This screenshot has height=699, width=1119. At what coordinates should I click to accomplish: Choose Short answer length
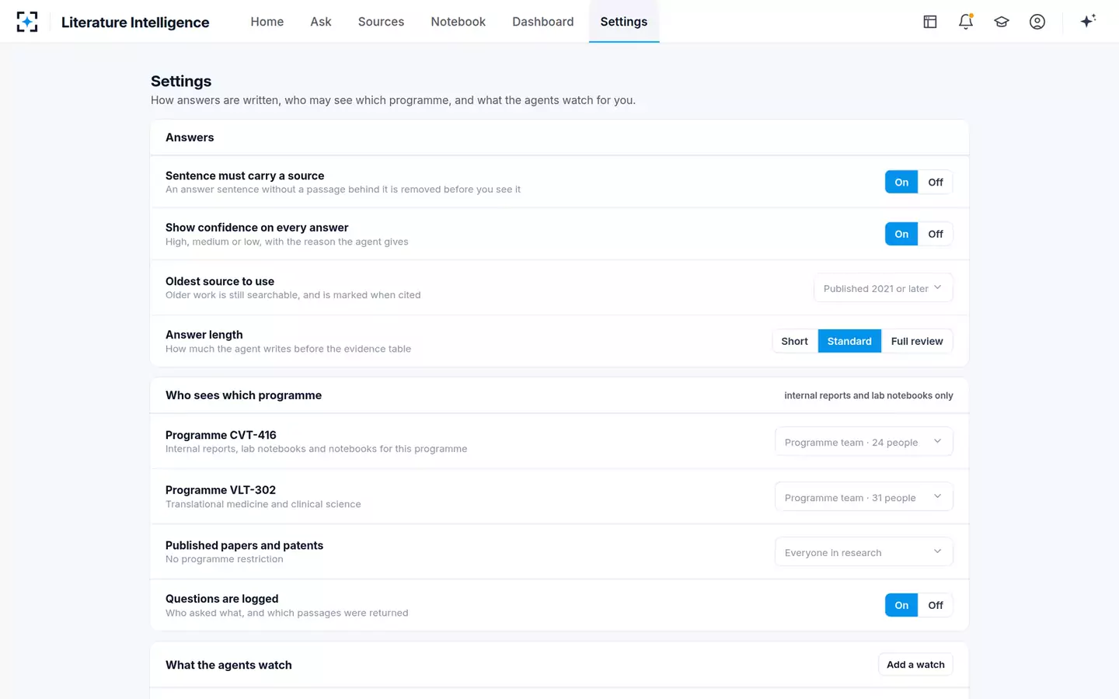pos(795,341)
